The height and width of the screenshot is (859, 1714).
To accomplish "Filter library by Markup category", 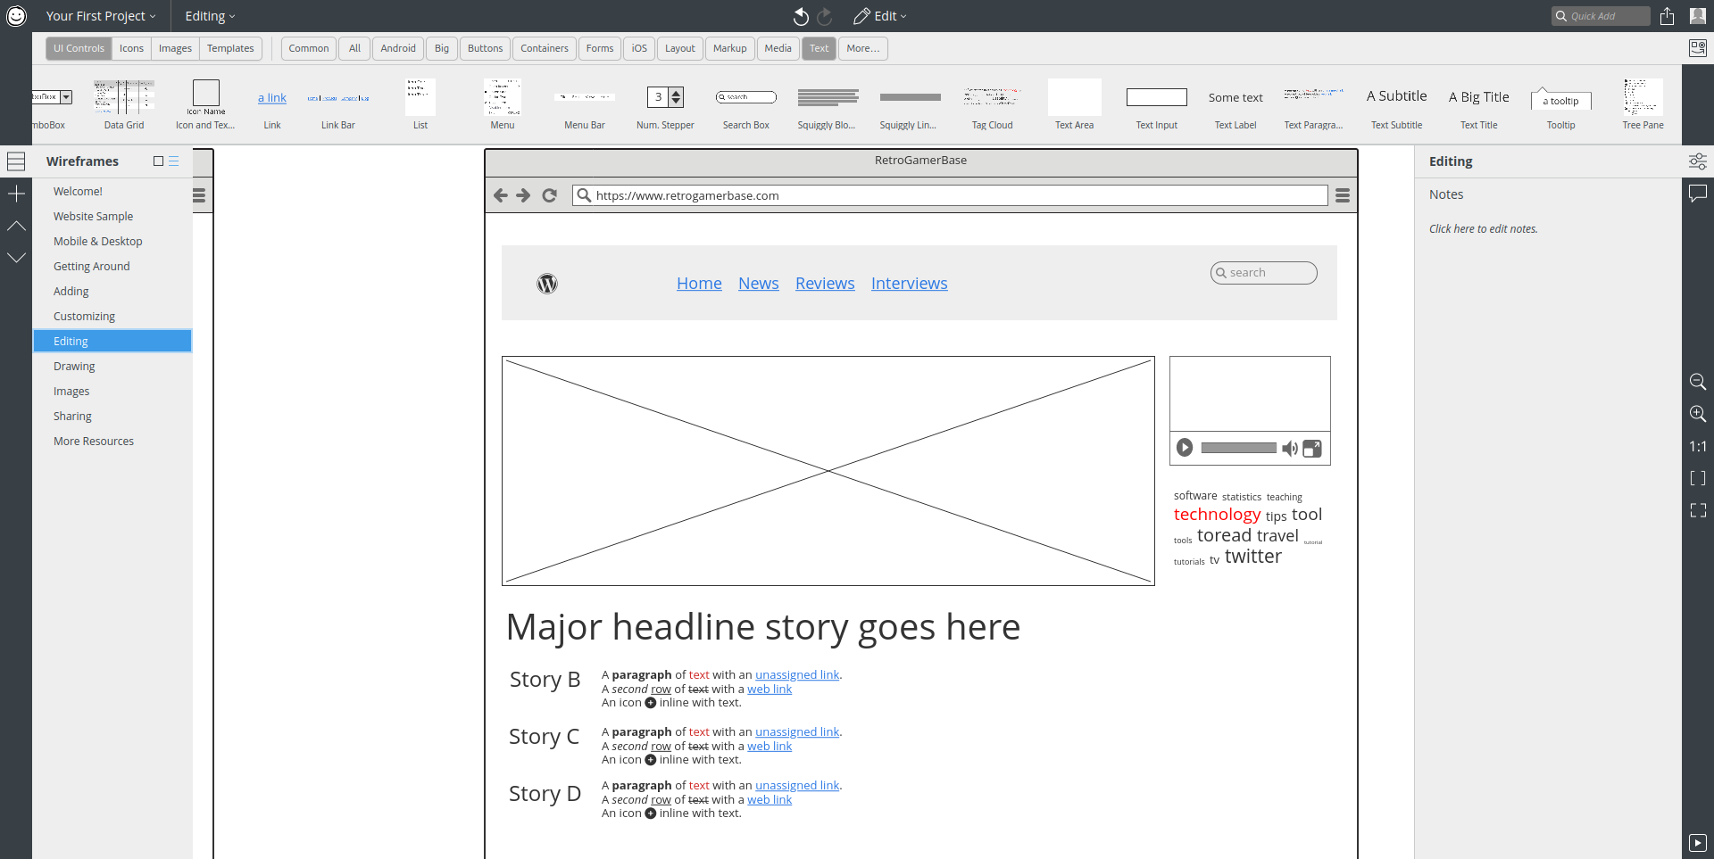I will (730, 48).
